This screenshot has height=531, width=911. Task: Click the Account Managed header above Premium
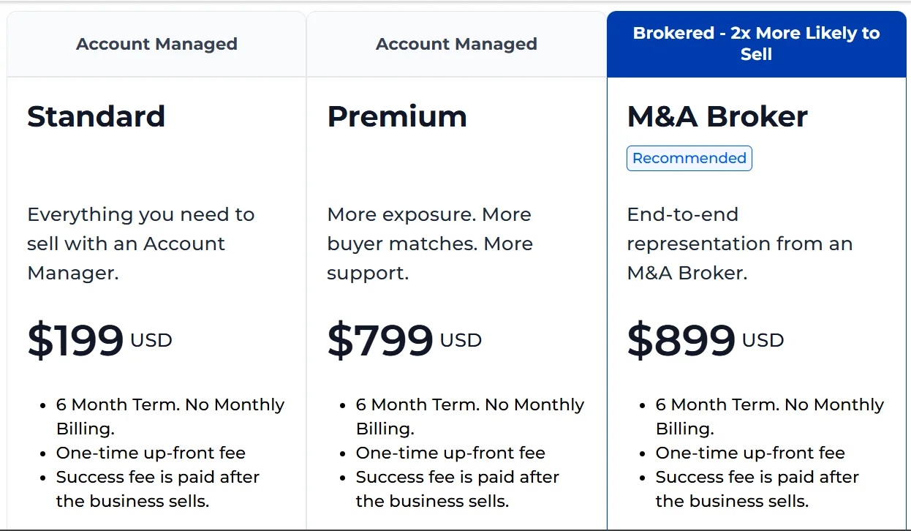tap(456, 44)
